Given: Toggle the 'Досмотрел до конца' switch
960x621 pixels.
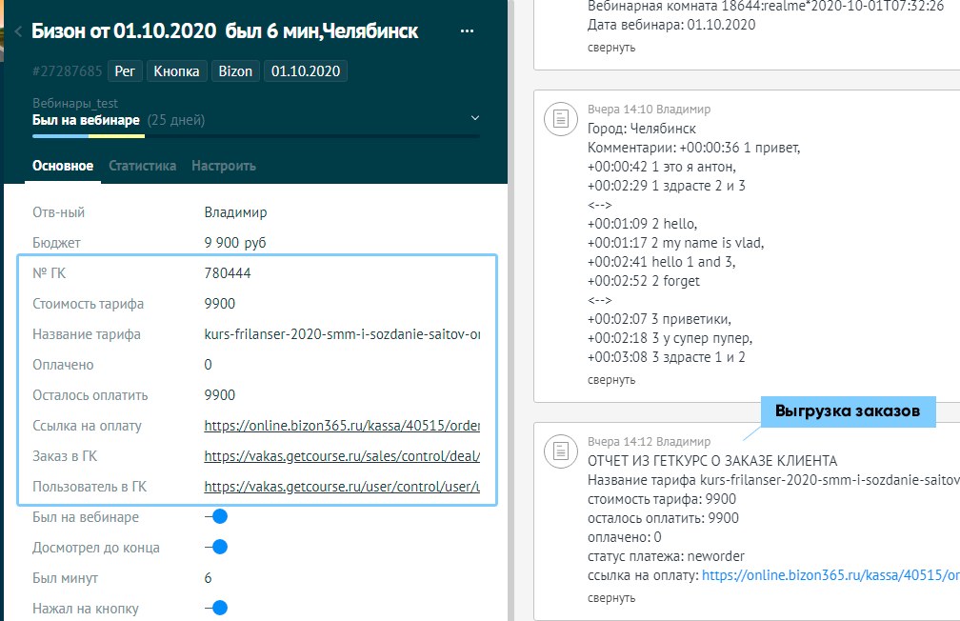Looking at the screenshot, I should [218, 548].
